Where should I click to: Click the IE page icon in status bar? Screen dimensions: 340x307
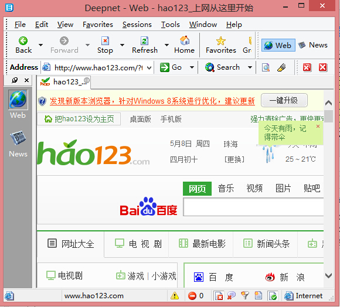(x=9, y=296)
